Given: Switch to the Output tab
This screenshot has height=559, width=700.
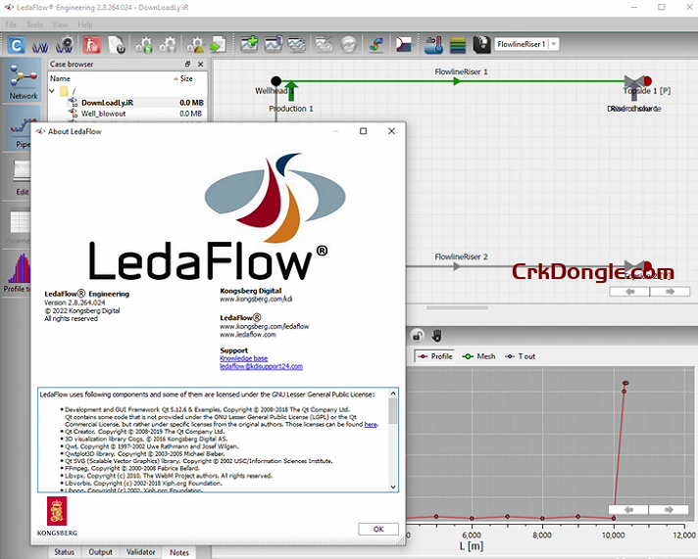Looking at the screenshot, I should 100,552.
